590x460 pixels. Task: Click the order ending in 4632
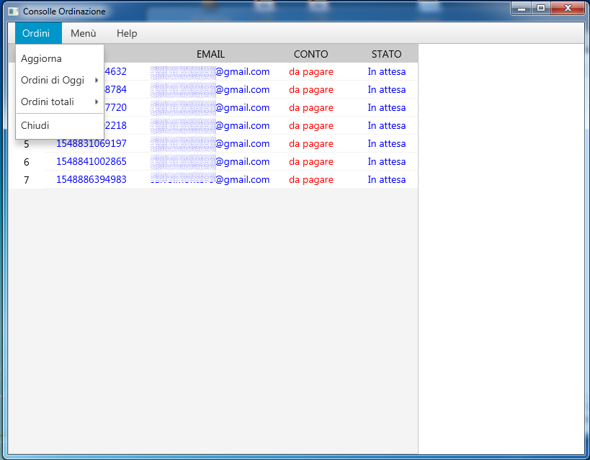point(115,71)
